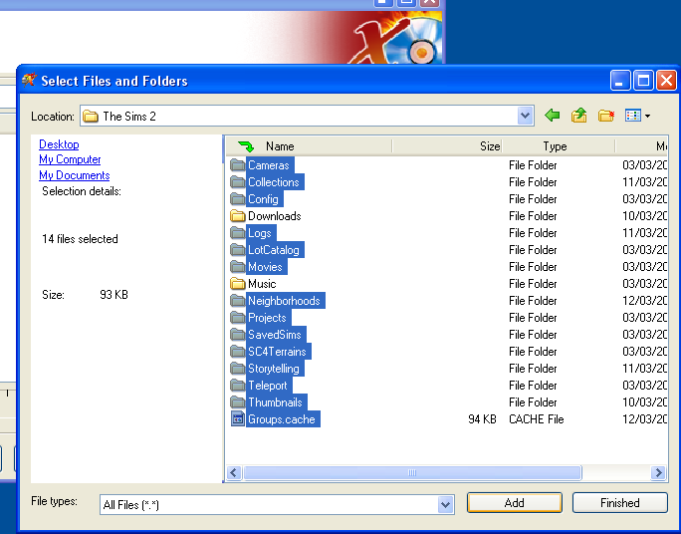Click the Movies folder icon
681x534 pixels.
point(237,267)
